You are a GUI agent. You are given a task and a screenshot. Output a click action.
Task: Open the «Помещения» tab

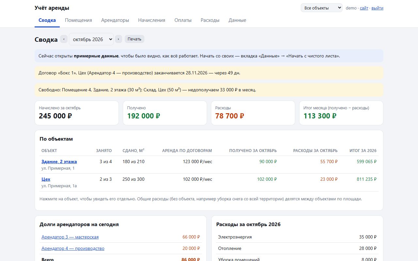coord(78,20)
